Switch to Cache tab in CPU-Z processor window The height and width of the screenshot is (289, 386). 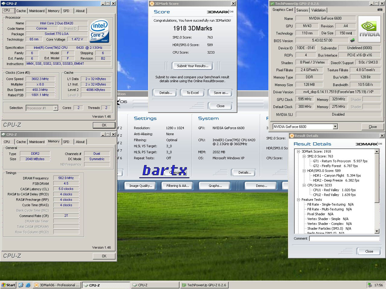click(x=21, y=11)
